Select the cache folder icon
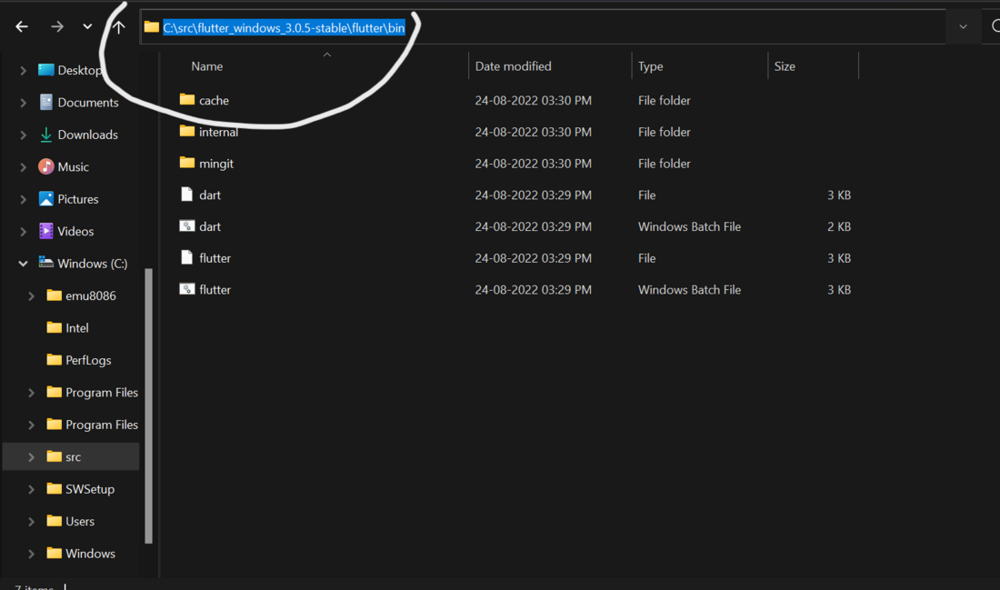This screenshot has width=1000, height=590. 187,99
